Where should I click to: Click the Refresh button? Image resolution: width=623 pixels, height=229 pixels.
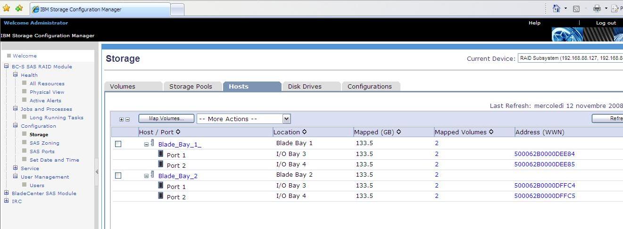(x=607, y=119)
